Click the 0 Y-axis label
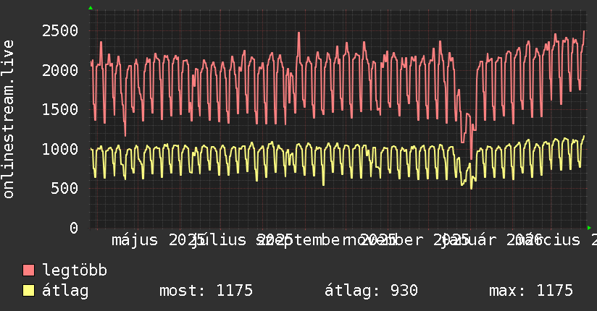The height and width of the screenshot is (311, 597). pos(74,228)
